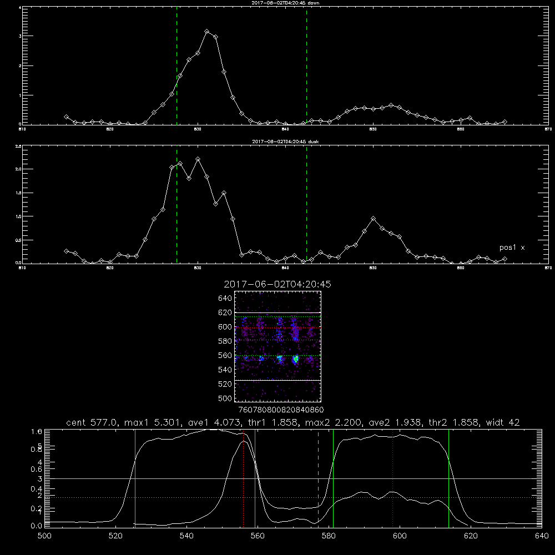Image resolution: width=555 pixels, height=555 pixels.
Task: Click the red dotted line near 598 in bottom plot
Action: (x=392, y=478)
